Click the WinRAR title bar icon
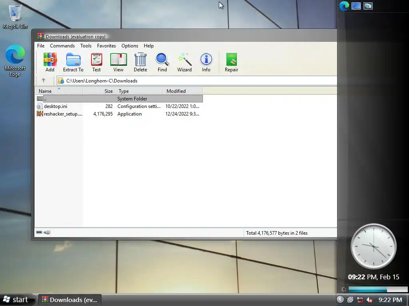 [40, 36]
